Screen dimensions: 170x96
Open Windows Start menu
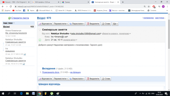[x=3, y=94]
